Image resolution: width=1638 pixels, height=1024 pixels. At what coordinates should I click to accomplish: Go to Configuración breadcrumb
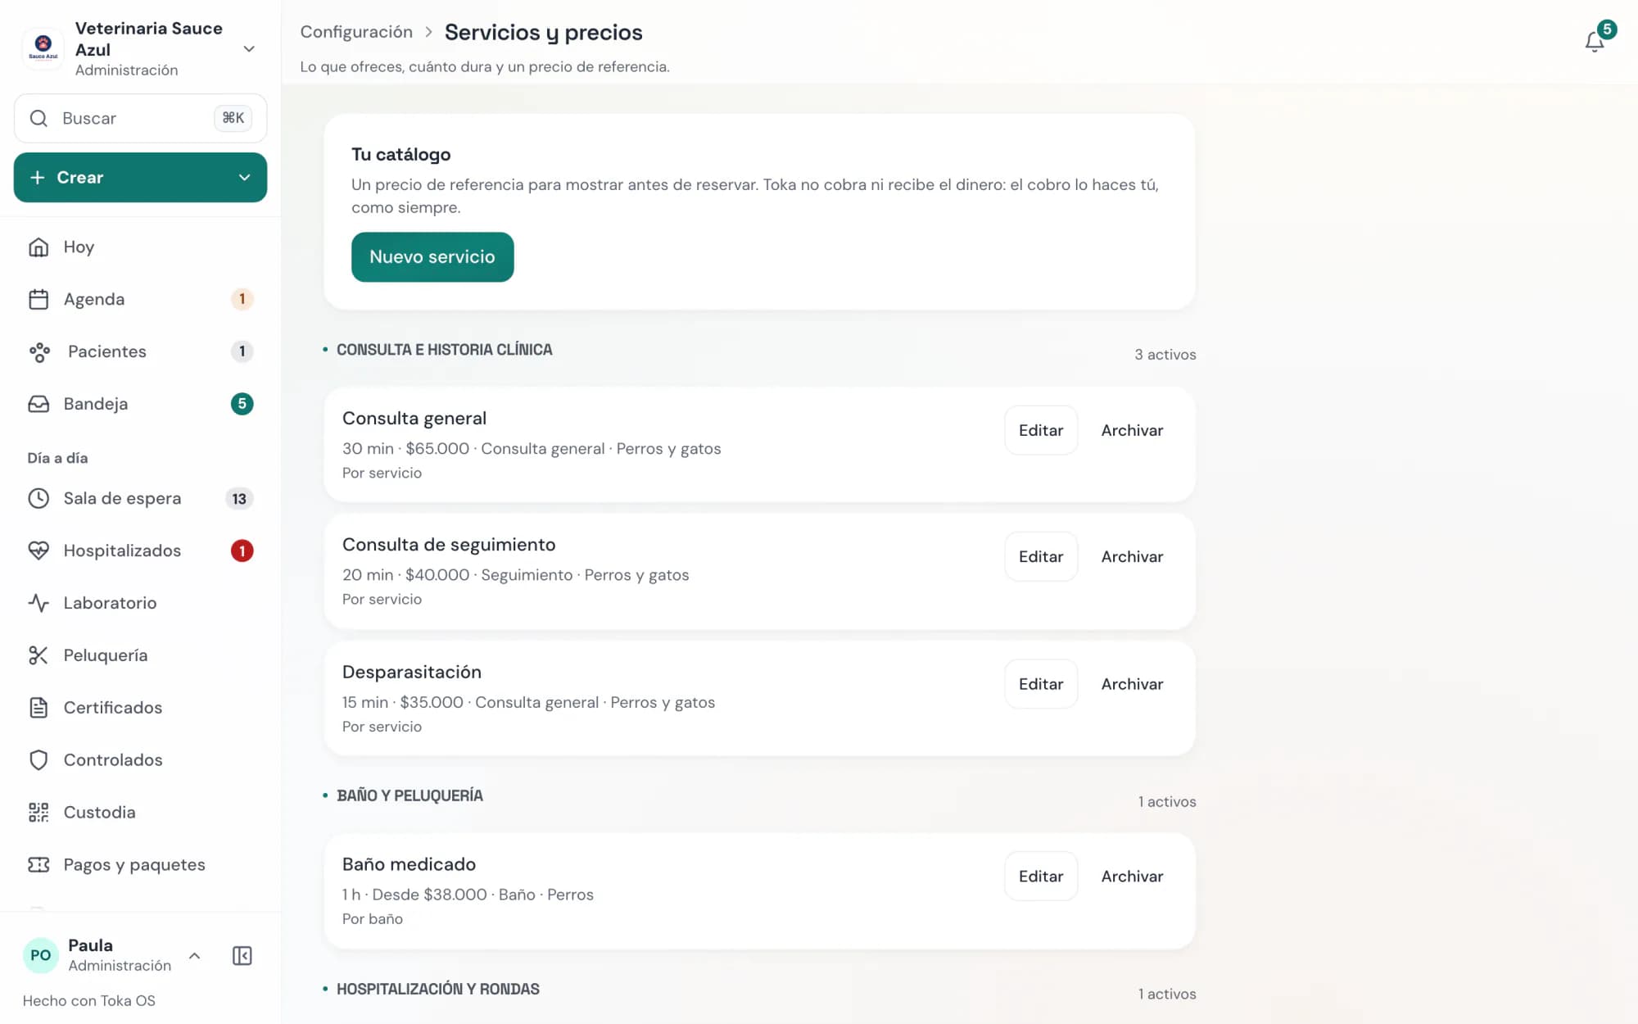click(356, 32)
